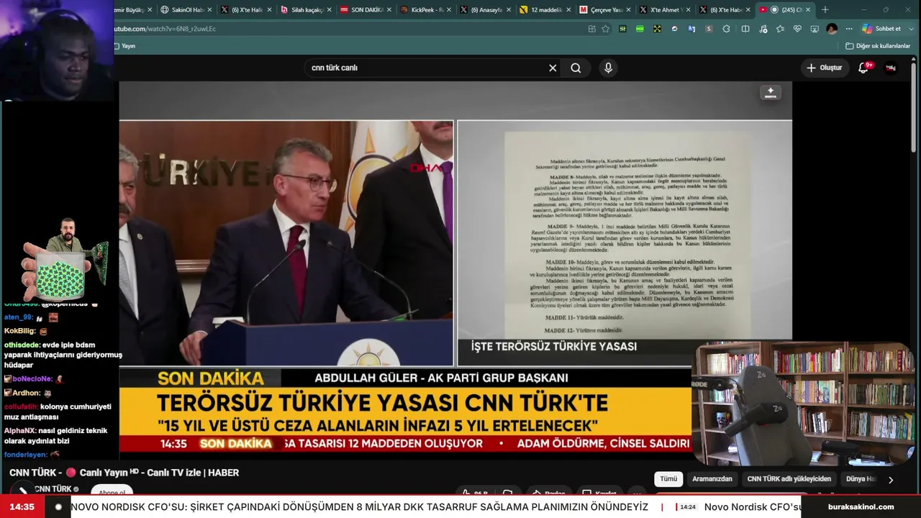Close the active YouTube tab

pyautogui.click(x=808, y=10)
